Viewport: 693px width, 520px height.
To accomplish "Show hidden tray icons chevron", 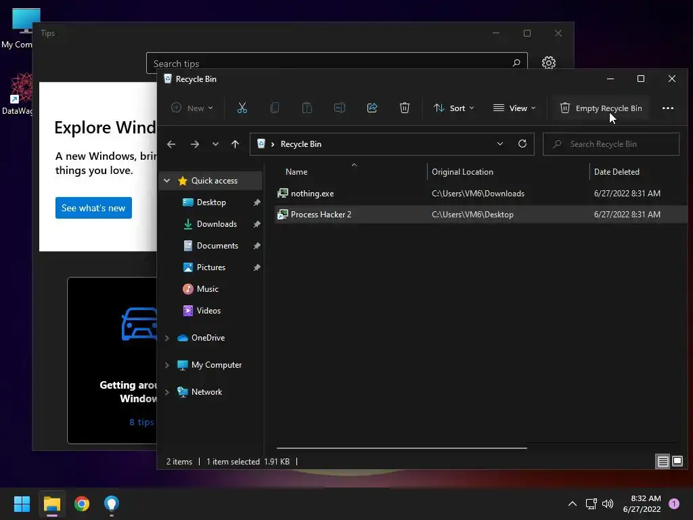I will pos(573,504).
